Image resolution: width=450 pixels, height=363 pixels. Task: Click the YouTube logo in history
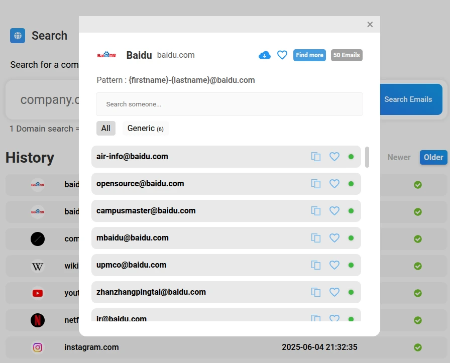38,293
